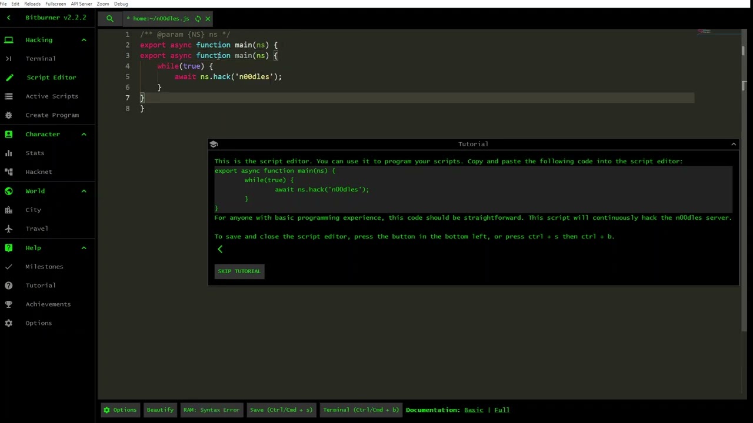Click the Achievements trophy icon
The height and width of the screenshot is (423, 753).
(x=9, y=304)
